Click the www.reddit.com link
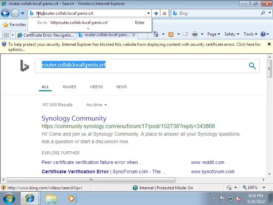The width and height of the screenshot is (273, 205). tap(207, 162)
